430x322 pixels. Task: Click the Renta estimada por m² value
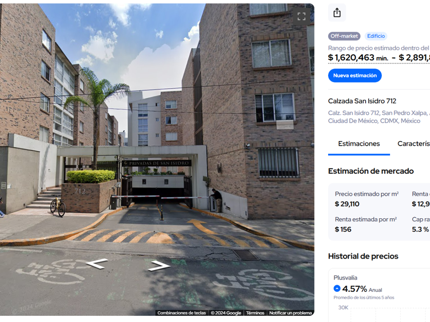tap(343, 229)
